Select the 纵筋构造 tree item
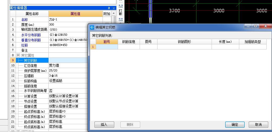The height and width of the screenshot is (132, 272). pyautogui.click(x=30, y=81)
